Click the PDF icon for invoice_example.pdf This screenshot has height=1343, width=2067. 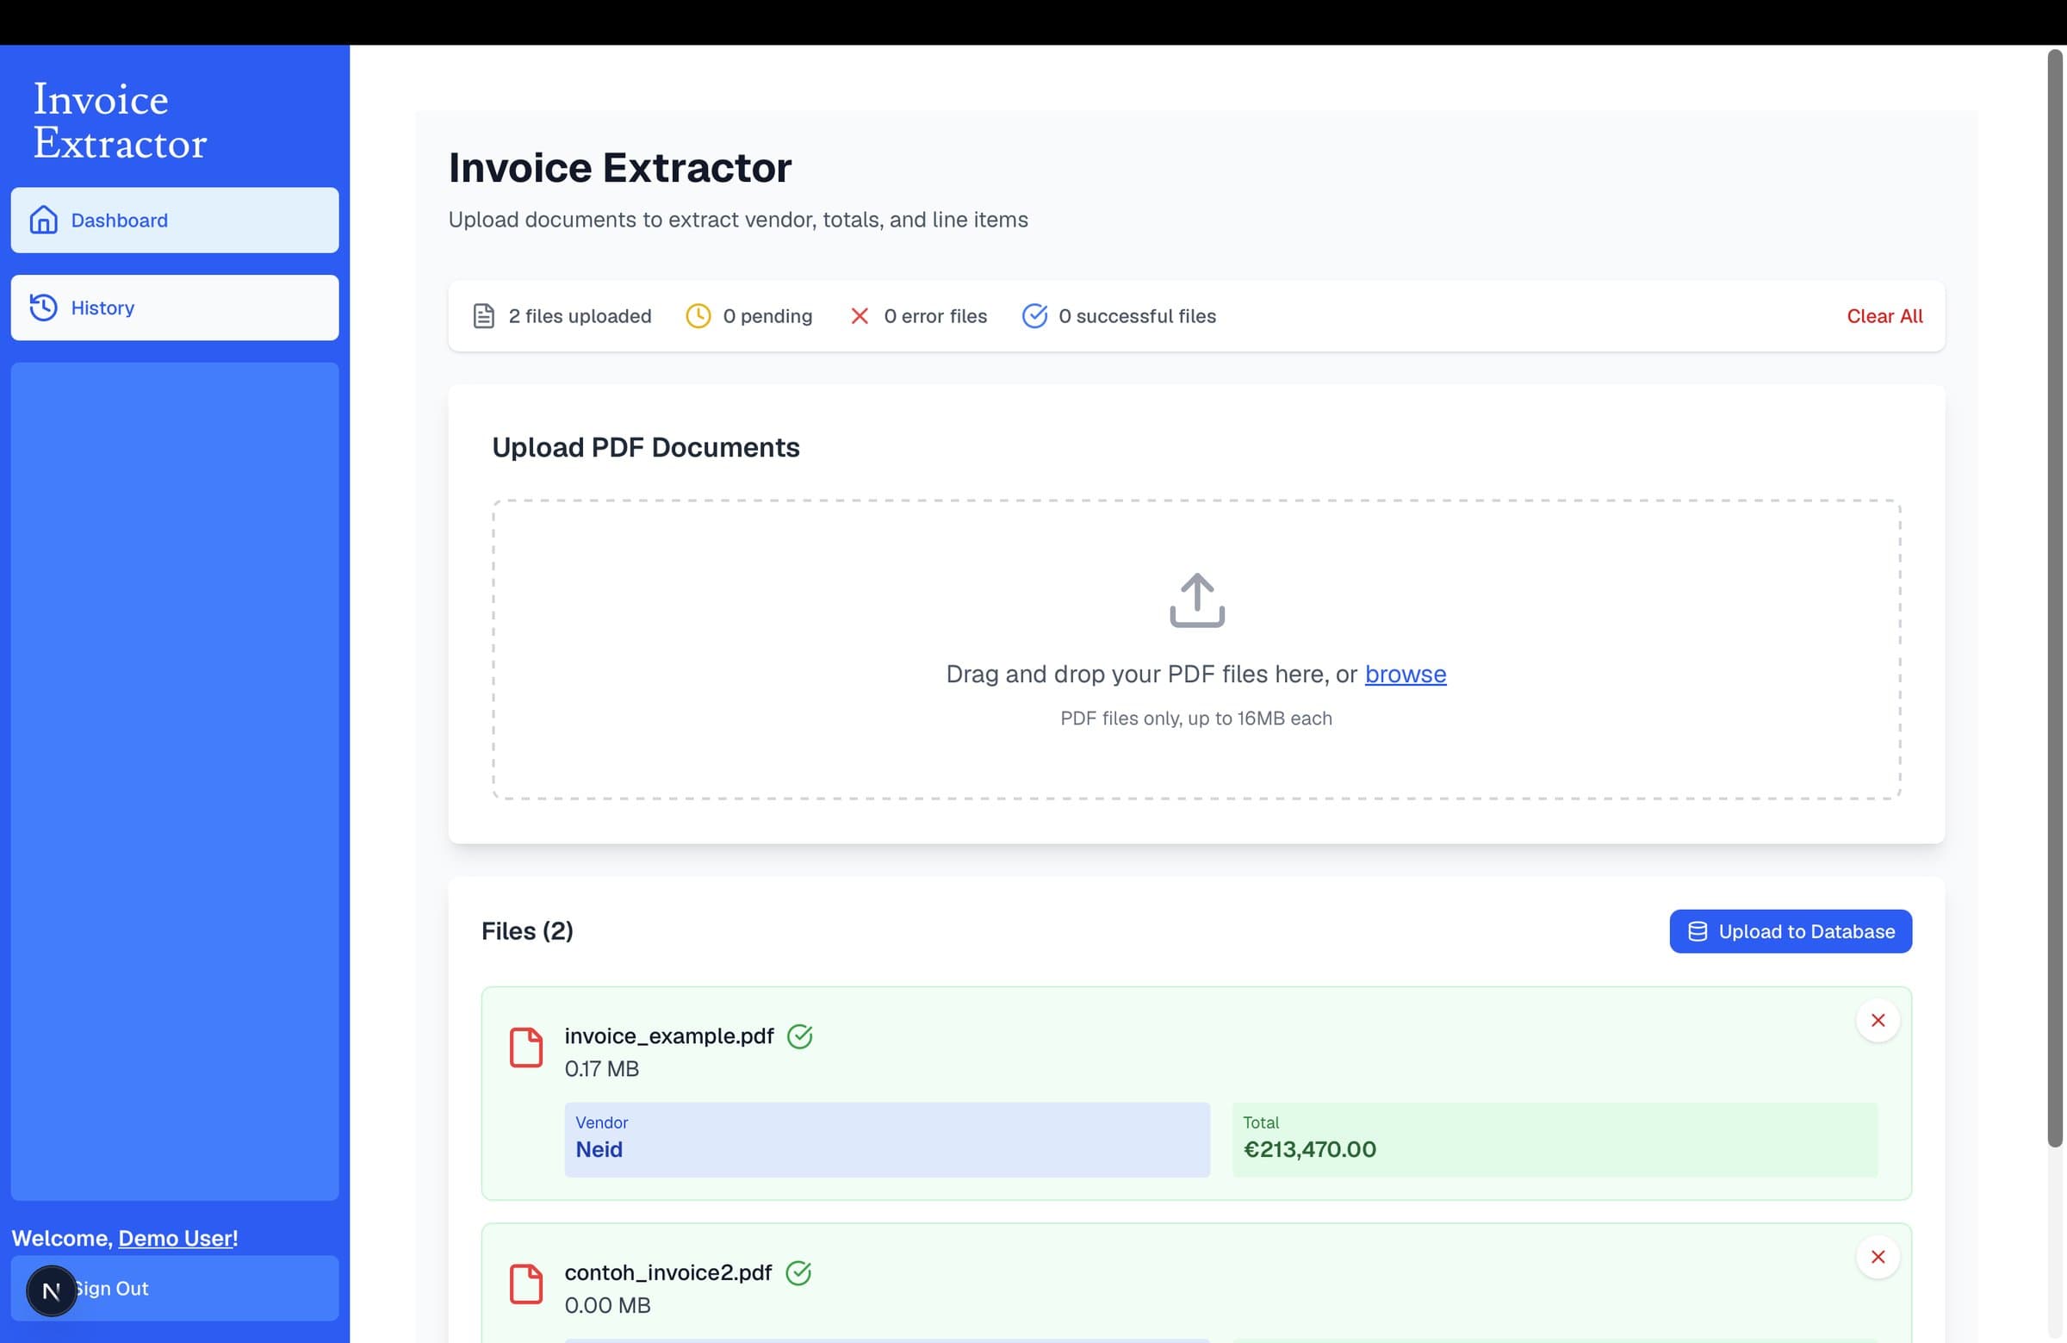(526, 1048)
